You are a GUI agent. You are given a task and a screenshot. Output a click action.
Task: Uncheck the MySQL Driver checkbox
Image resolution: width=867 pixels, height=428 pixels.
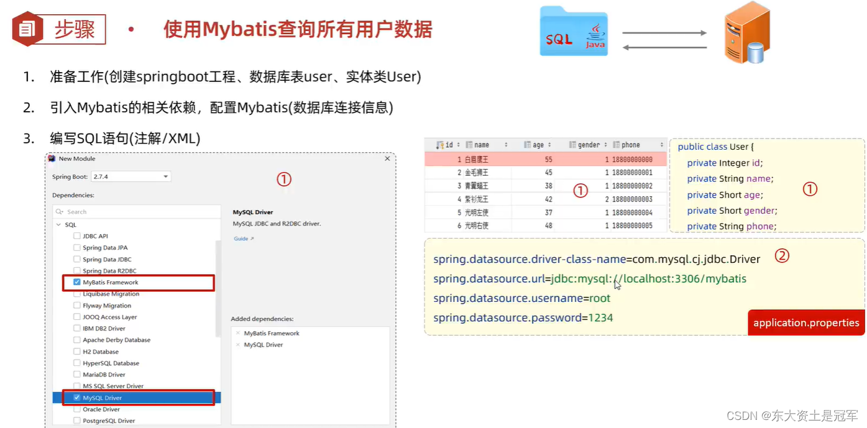[77, 398]
